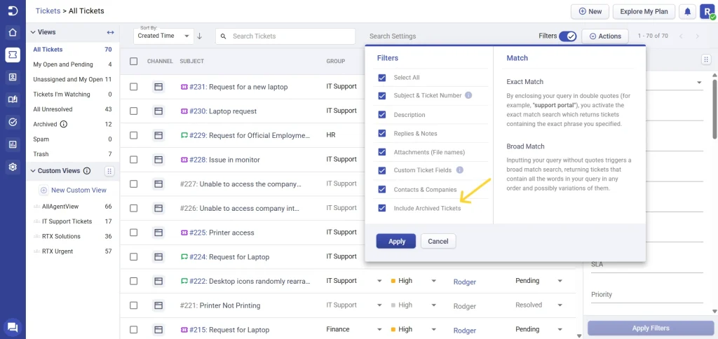Screen dimensions: 718x339
Task: Click channel icon for ticket #231
Action: (158, 87)
